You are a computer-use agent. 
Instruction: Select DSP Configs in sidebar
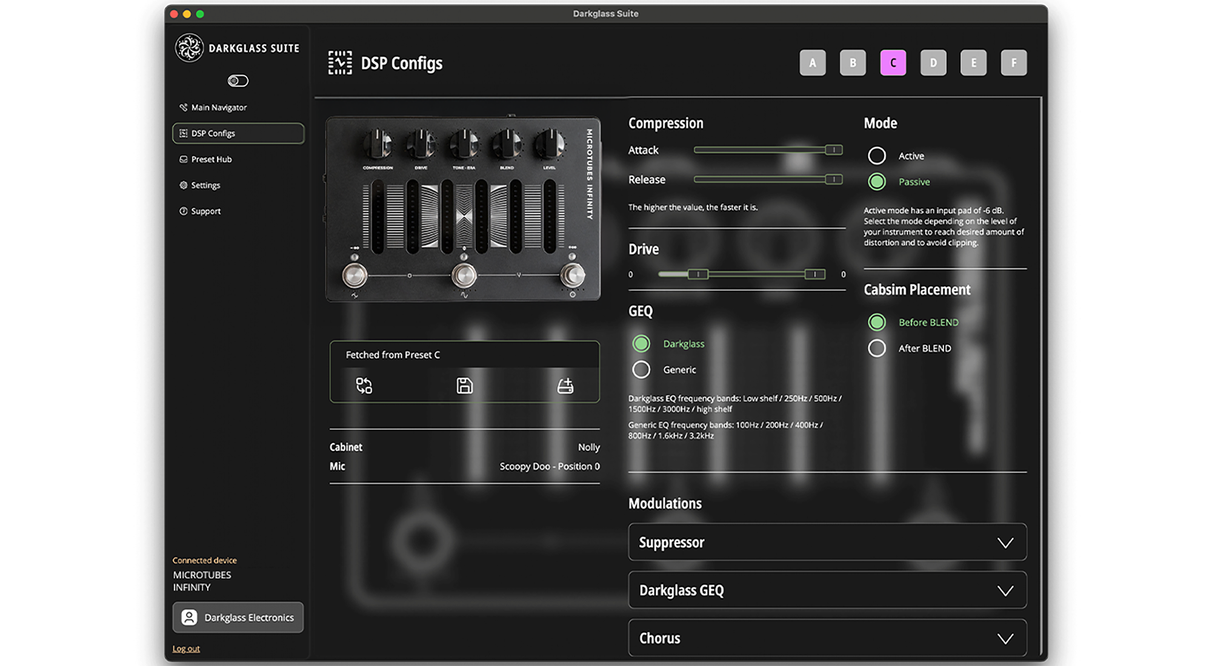238,133
